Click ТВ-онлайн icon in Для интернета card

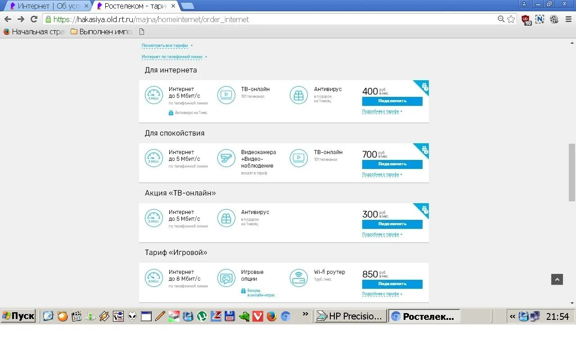coord(226,95)
